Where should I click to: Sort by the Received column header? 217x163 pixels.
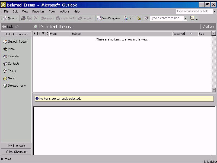(185, 34)
